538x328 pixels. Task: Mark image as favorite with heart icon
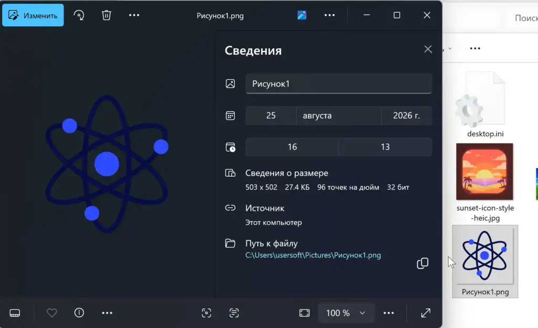tap(52, 313)
